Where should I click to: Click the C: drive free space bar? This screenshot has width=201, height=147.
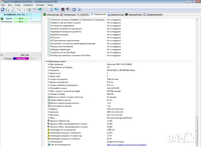(x=21, y=58)
